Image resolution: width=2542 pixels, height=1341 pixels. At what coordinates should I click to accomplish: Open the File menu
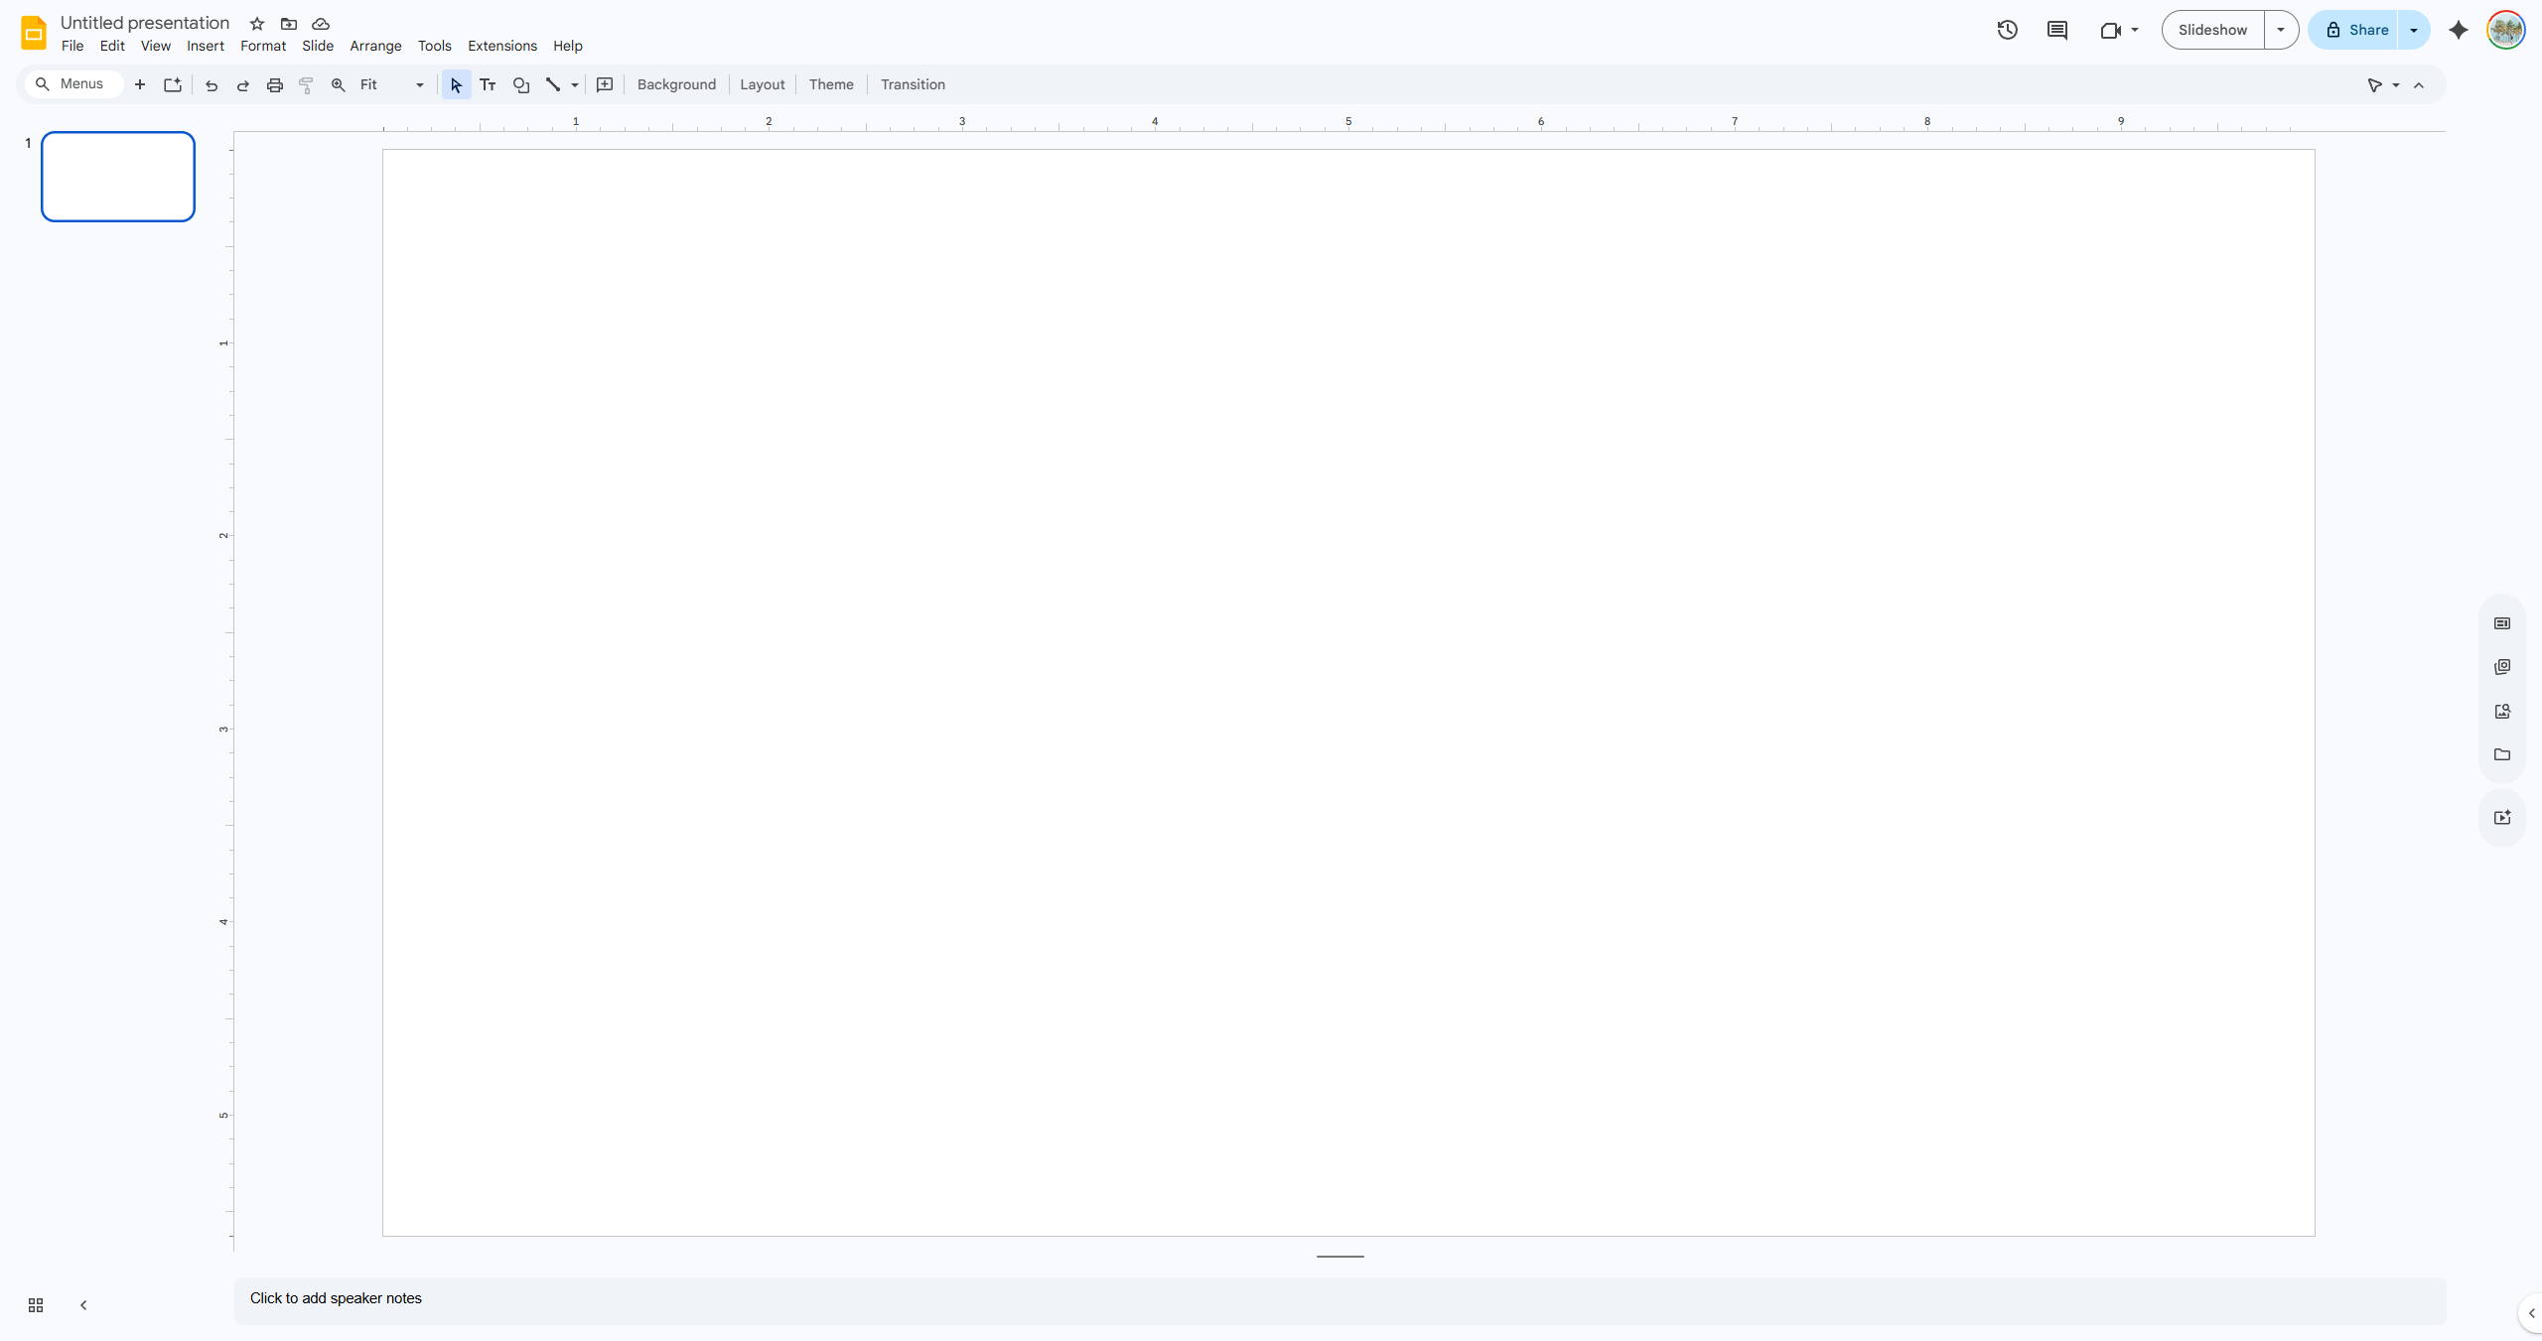(x=72, y=46)
